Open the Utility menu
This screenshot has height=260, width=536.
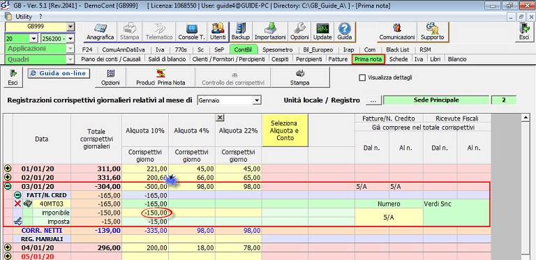(24, 16)
